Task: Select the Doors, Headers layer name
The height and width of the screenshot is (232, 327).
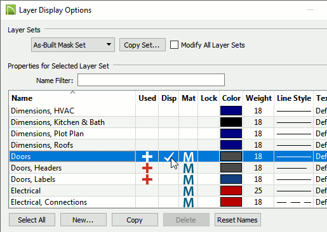Action: (36, 168)
